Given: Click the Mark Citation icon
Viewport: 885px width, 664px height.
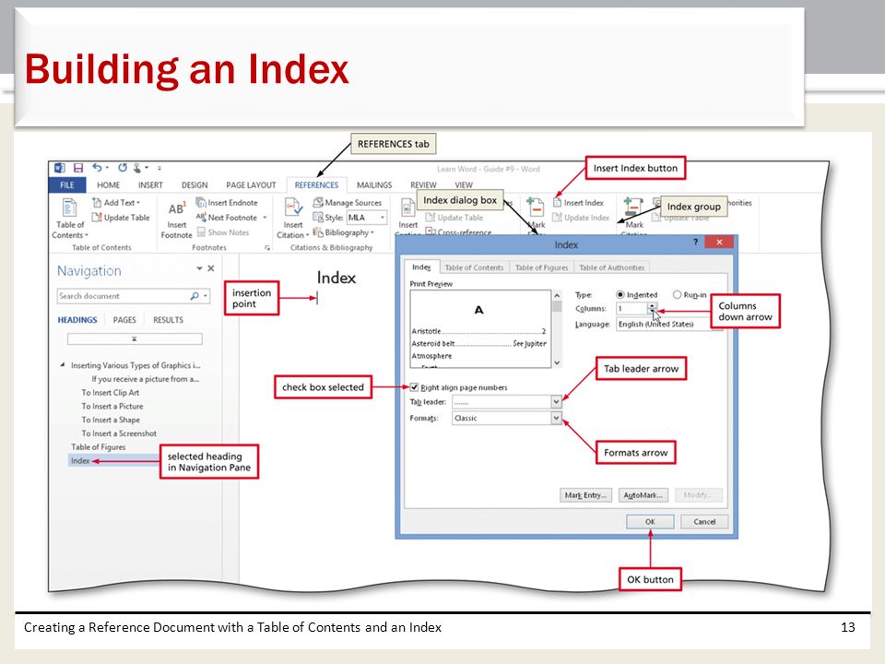Looking at the screenshot, I should point(633,207).
